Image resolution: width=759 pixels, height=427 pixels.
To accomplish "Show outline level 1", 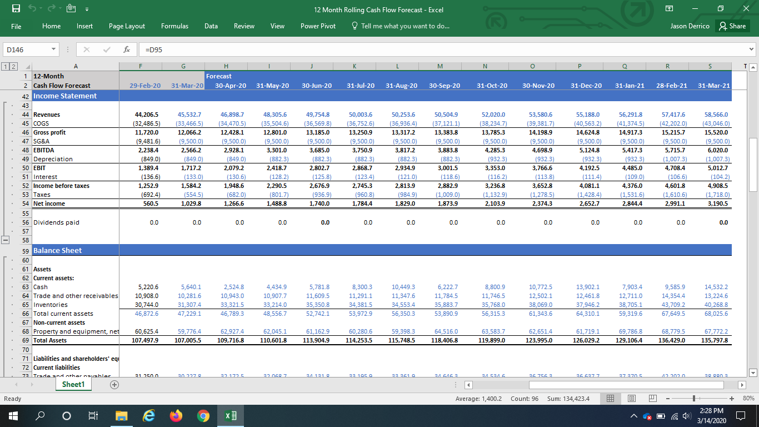I will 4,67.
